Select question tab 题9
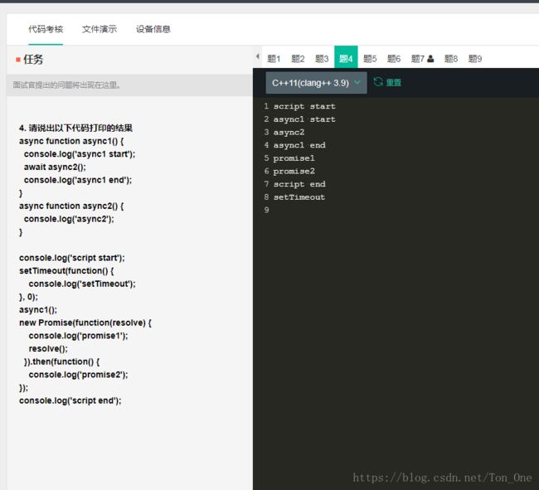 coord(475,59)
